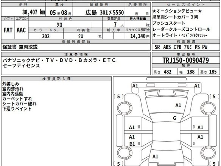Click the エアコン header

coord(22,19)
